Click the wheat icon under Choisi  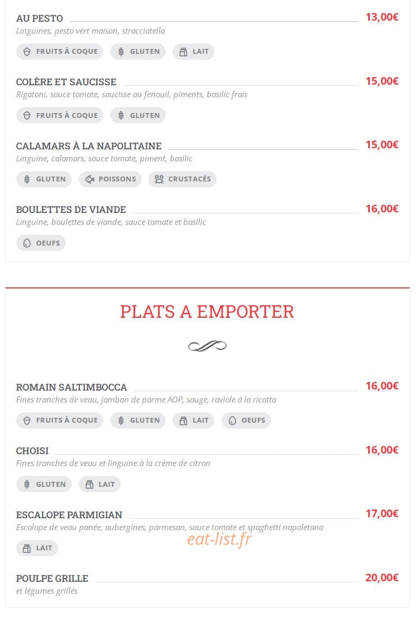pos(27,485)
